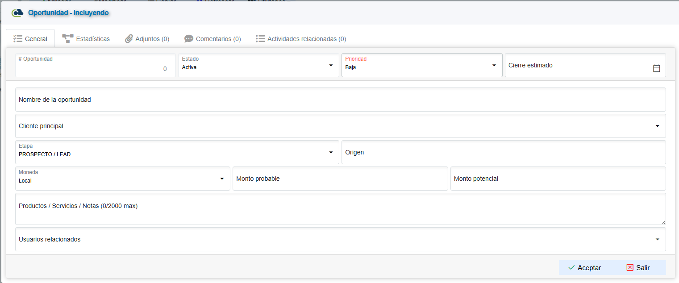Open the Comentarios (0) tab
Viewport: 679px width, 283px height.
click(218, 39)
